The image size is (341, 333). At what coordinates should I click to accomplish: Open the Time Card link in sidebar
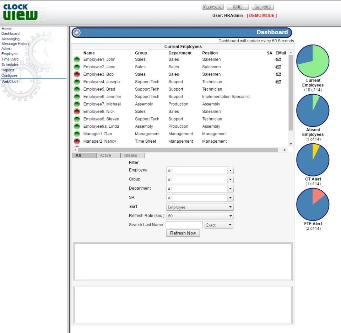(10, 59)
